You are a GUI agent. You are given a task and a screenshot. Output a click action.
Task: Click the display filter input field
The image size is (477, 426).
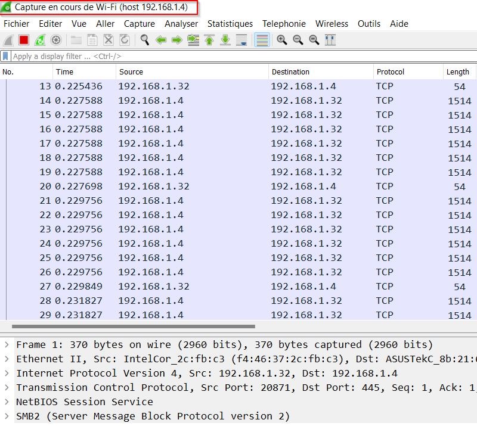pyautogui.click(x=238, y=56)
